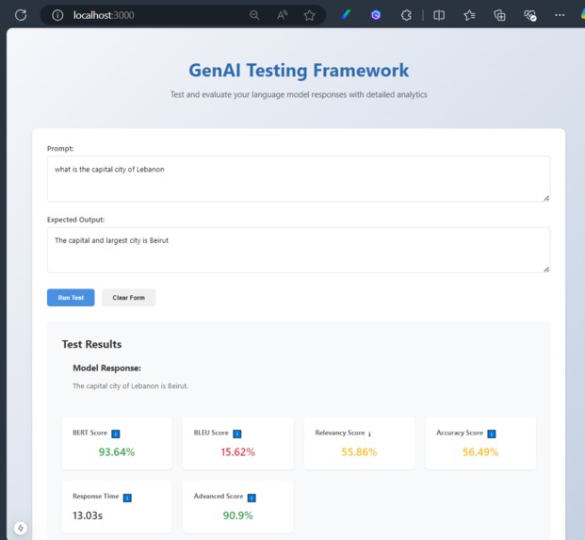Open the Favorites list icon
This screenshot has width=585, height=540.
pyautogui.click(x=469, y=15)
